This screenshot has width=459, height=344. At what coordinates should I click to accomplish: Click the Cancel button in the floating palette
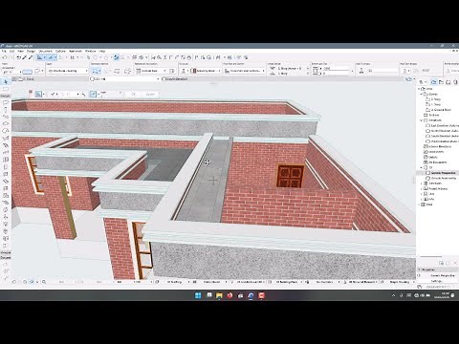pyautogui.click(x=150, y=95)
